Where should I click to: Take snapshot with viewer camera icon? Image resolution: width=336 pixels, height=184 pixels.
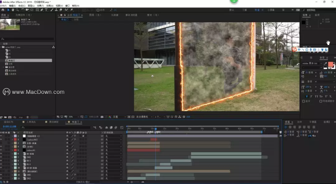click(102, 117)
